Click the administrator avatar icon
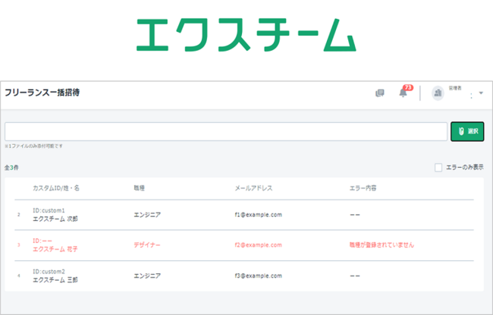 click(438, 93)
